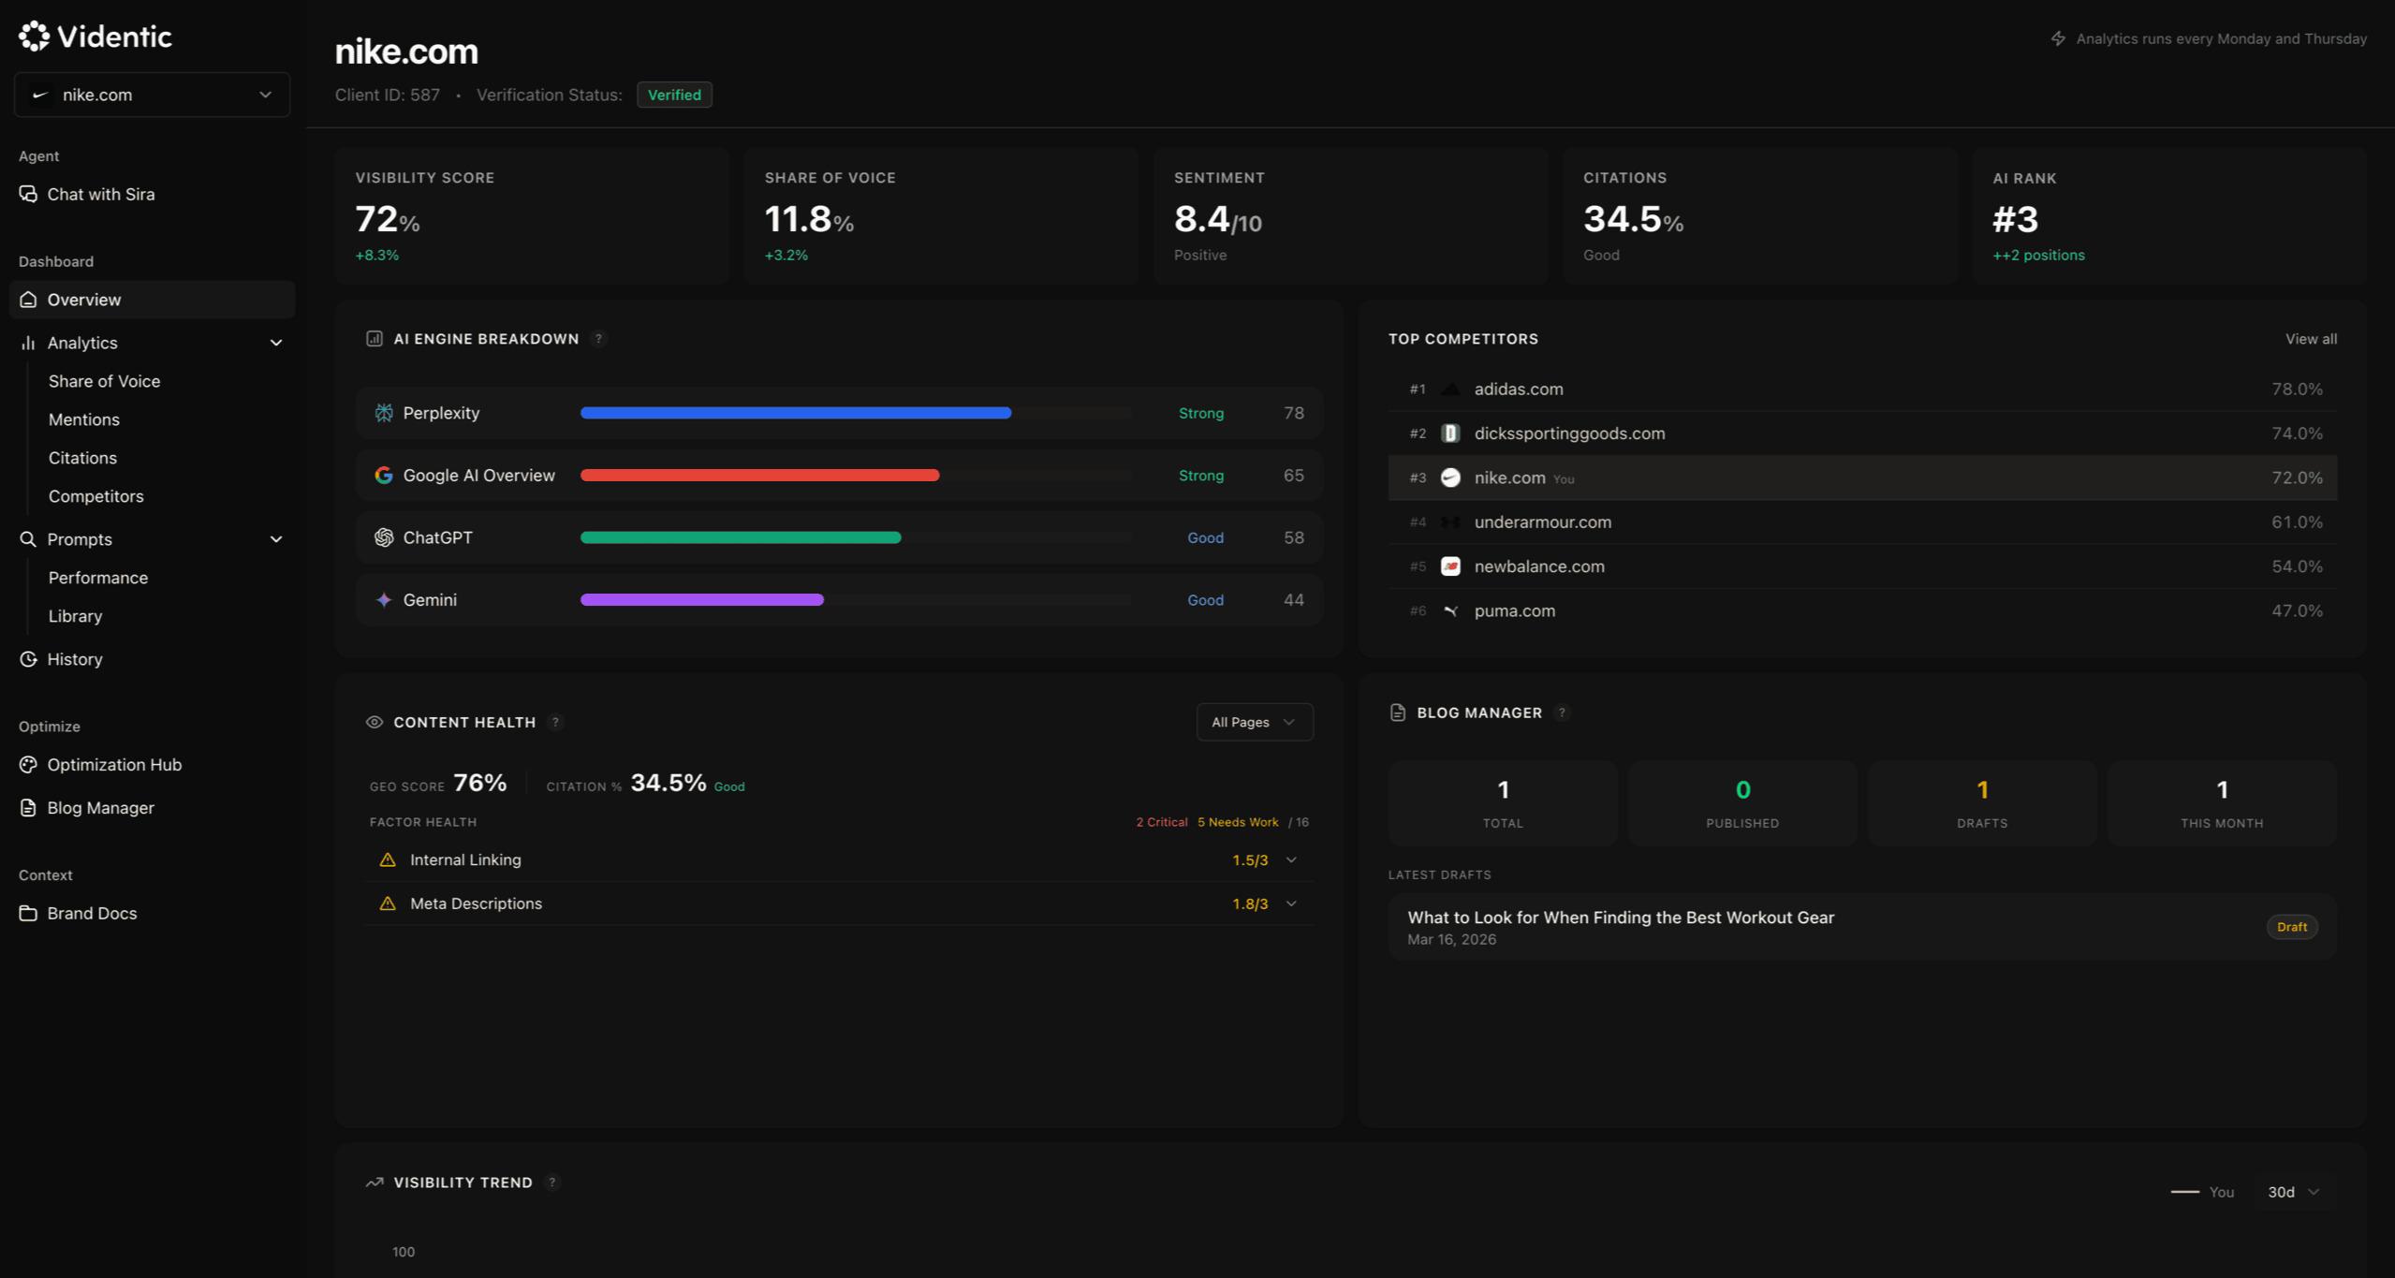This screenshot has width=2395, height=1278.
Task: Click the History clock icon
Action: point(29,659)
